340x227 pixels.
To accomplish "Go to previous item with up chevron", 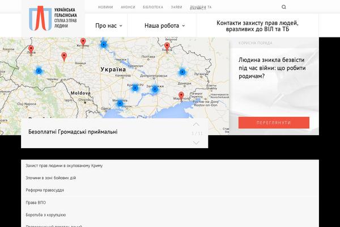I will 196,124.
